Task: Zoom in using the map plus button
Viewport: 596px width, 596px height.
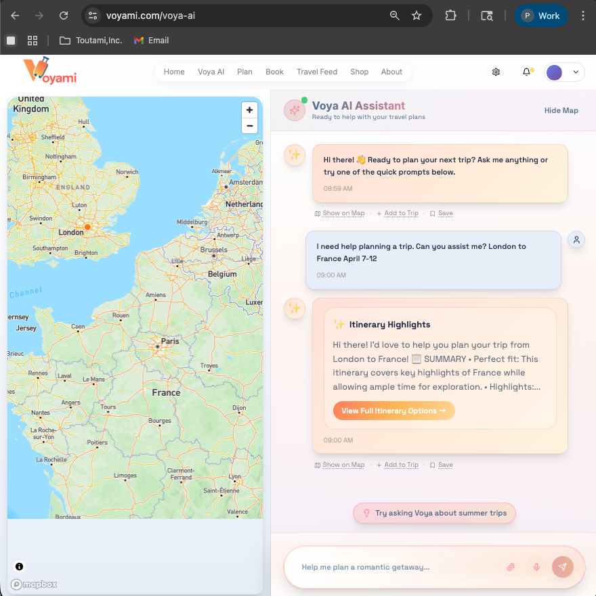Action: point(249,110)
